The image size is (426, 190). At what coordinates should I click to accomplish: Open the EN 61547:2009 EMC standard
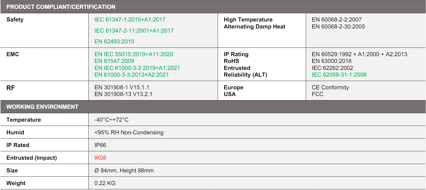114,61
